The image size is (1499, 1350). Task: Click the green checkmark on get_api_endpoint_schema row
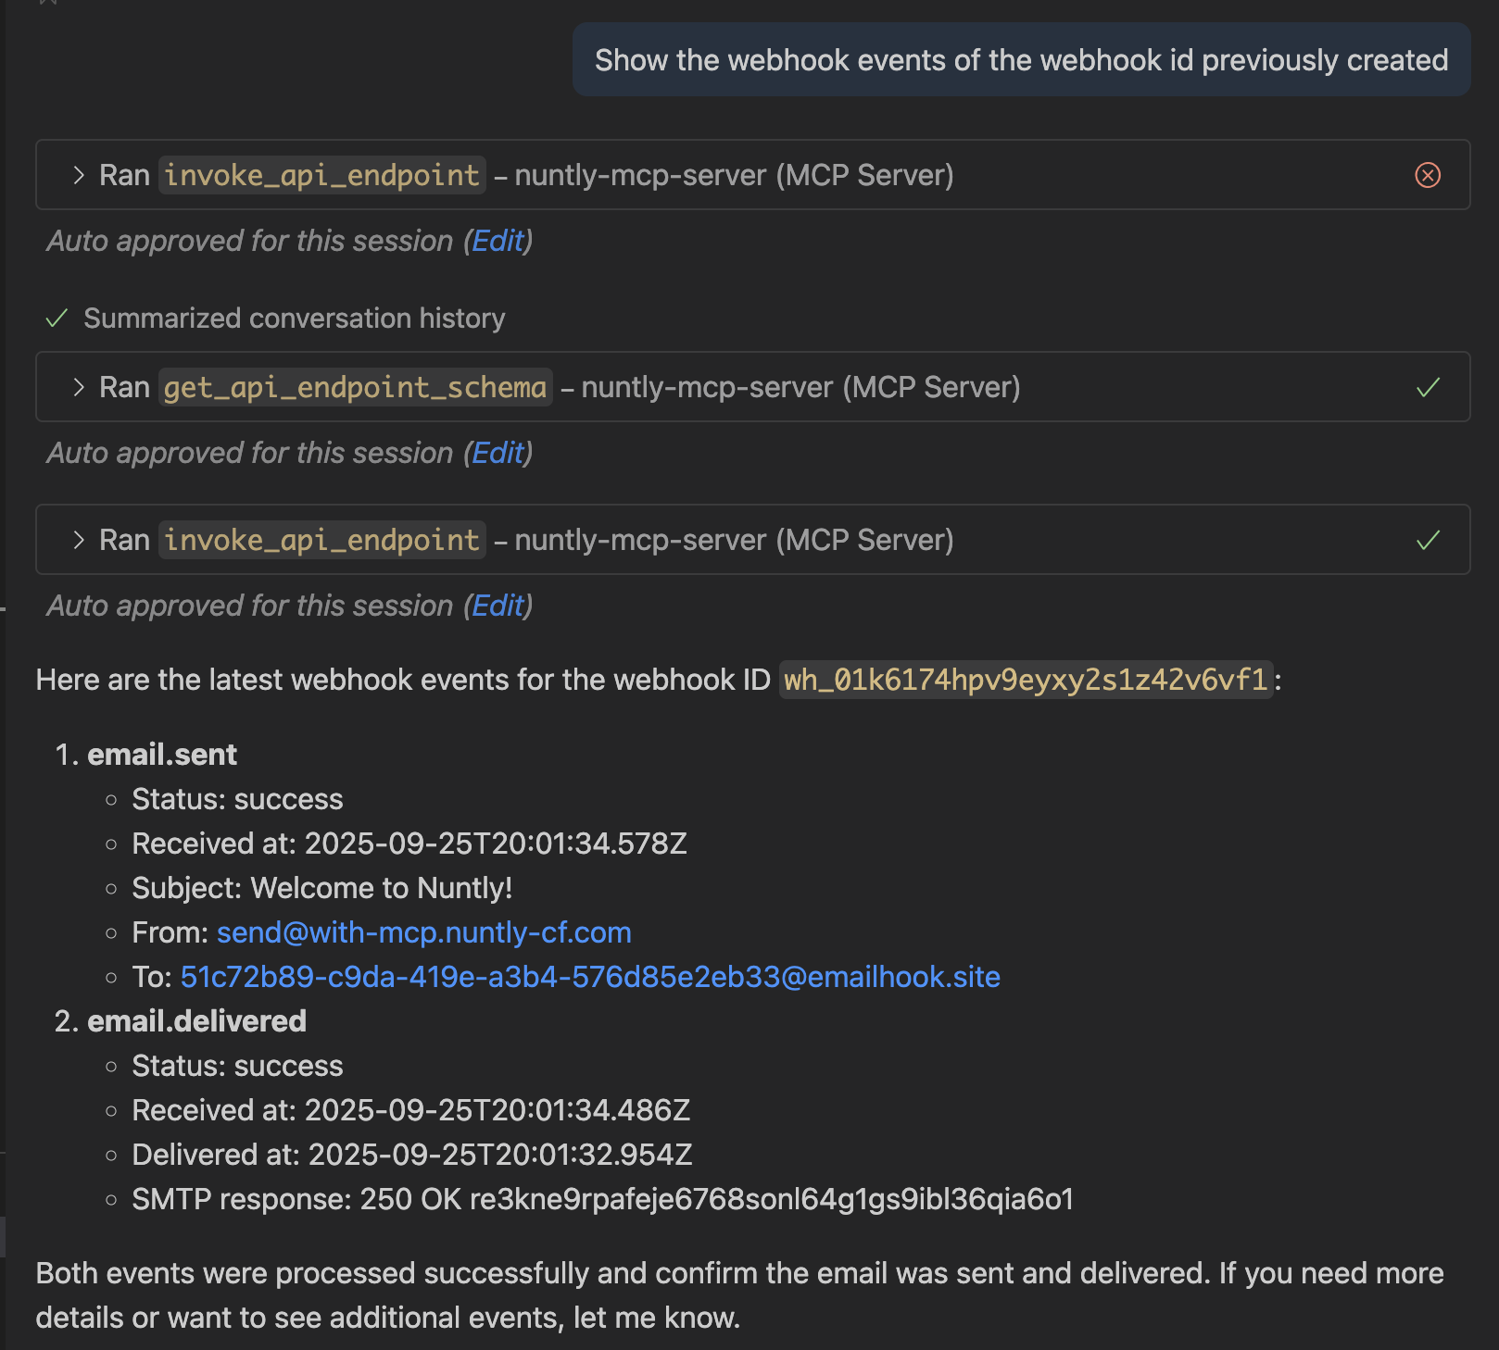(1428, 387)
